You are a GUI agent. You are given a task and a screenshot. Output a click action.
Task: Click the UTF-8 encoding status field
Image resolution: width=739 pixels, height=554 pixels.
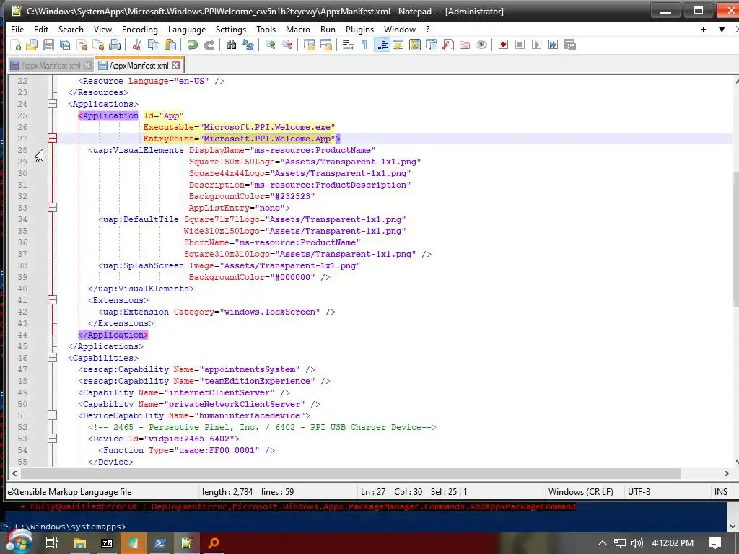pyautogui.click(x=639, y=492)
